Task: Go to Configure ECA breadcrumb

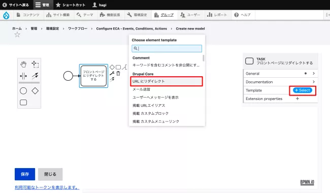Action: point(131,28)
